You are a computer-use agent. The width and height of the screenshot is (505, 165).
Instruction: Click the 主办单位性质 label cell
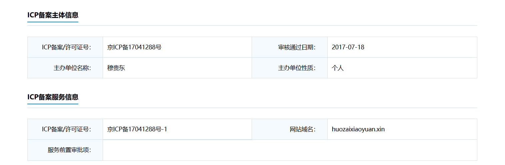[290, 68]
